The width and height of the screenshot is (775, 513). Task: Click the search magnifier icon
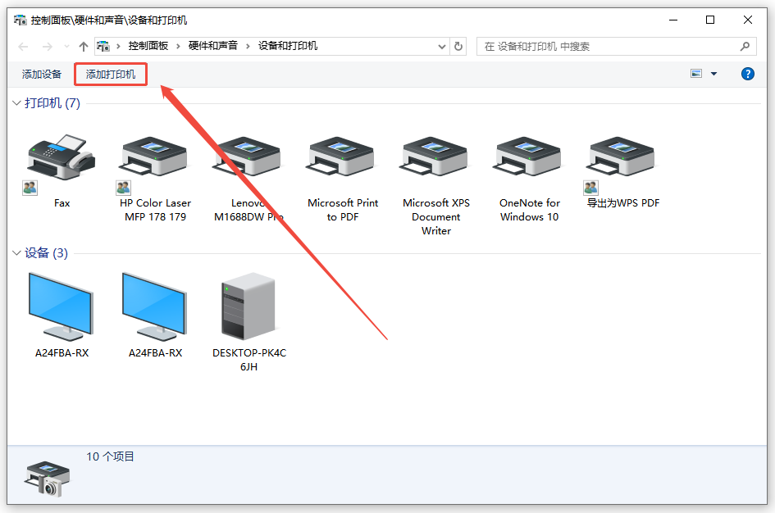point(745,47)
